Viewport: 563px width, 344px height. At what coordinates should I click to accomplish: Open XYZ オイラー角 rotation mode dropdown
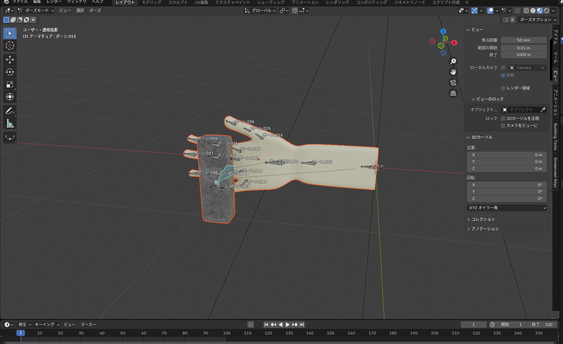point(507,208)
